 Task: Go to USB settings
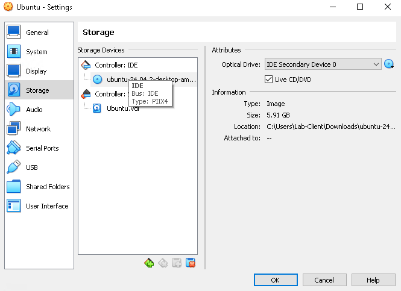click(x=39, y=167)
